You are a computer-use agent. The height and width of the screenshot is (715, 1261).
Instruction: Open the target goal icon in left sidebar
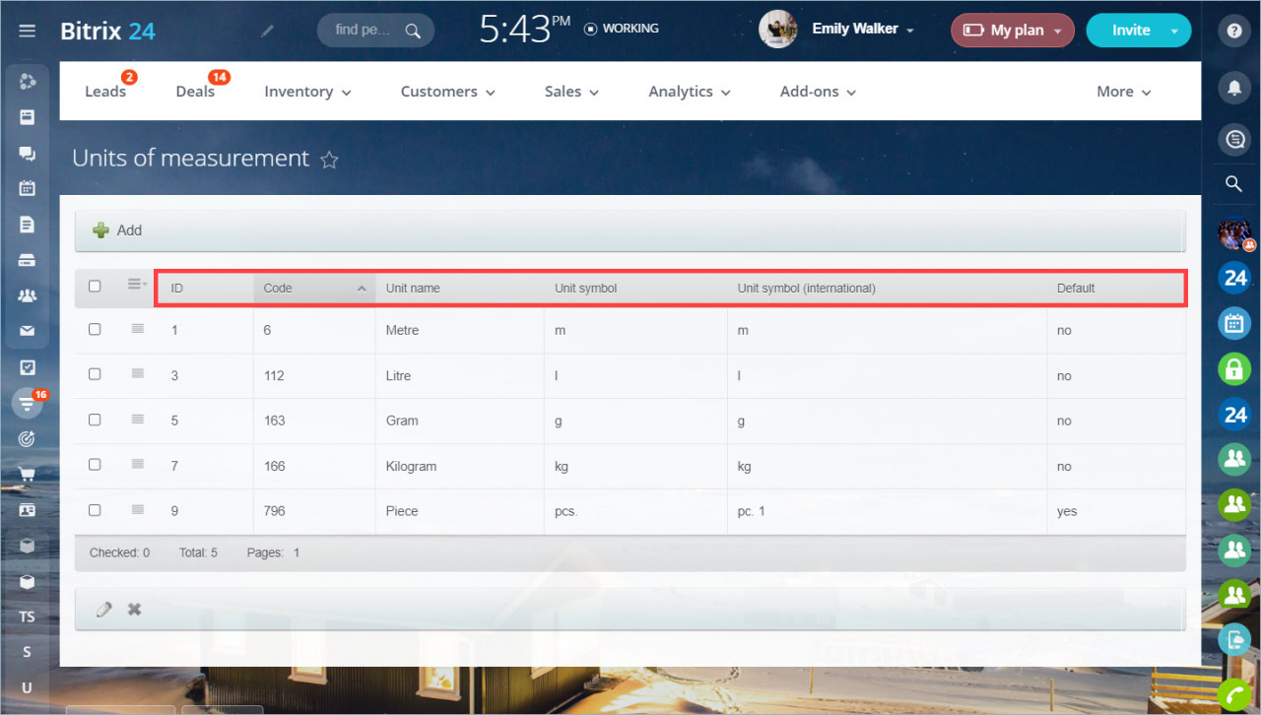click(28, 438)
